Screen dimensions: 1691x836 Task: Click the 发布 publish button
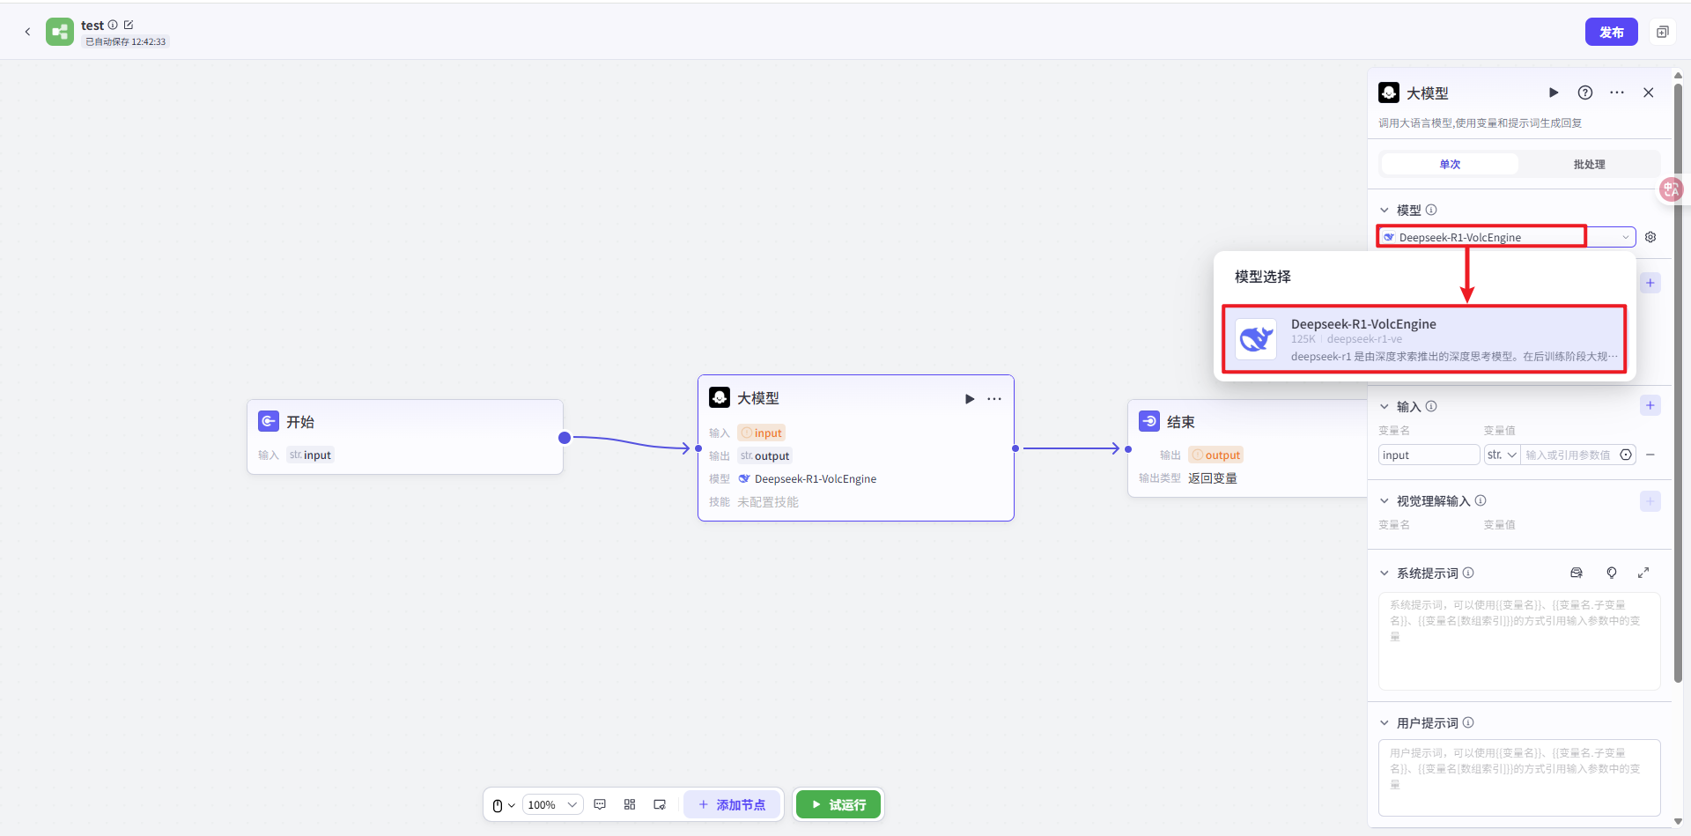tap(1611, 32)
